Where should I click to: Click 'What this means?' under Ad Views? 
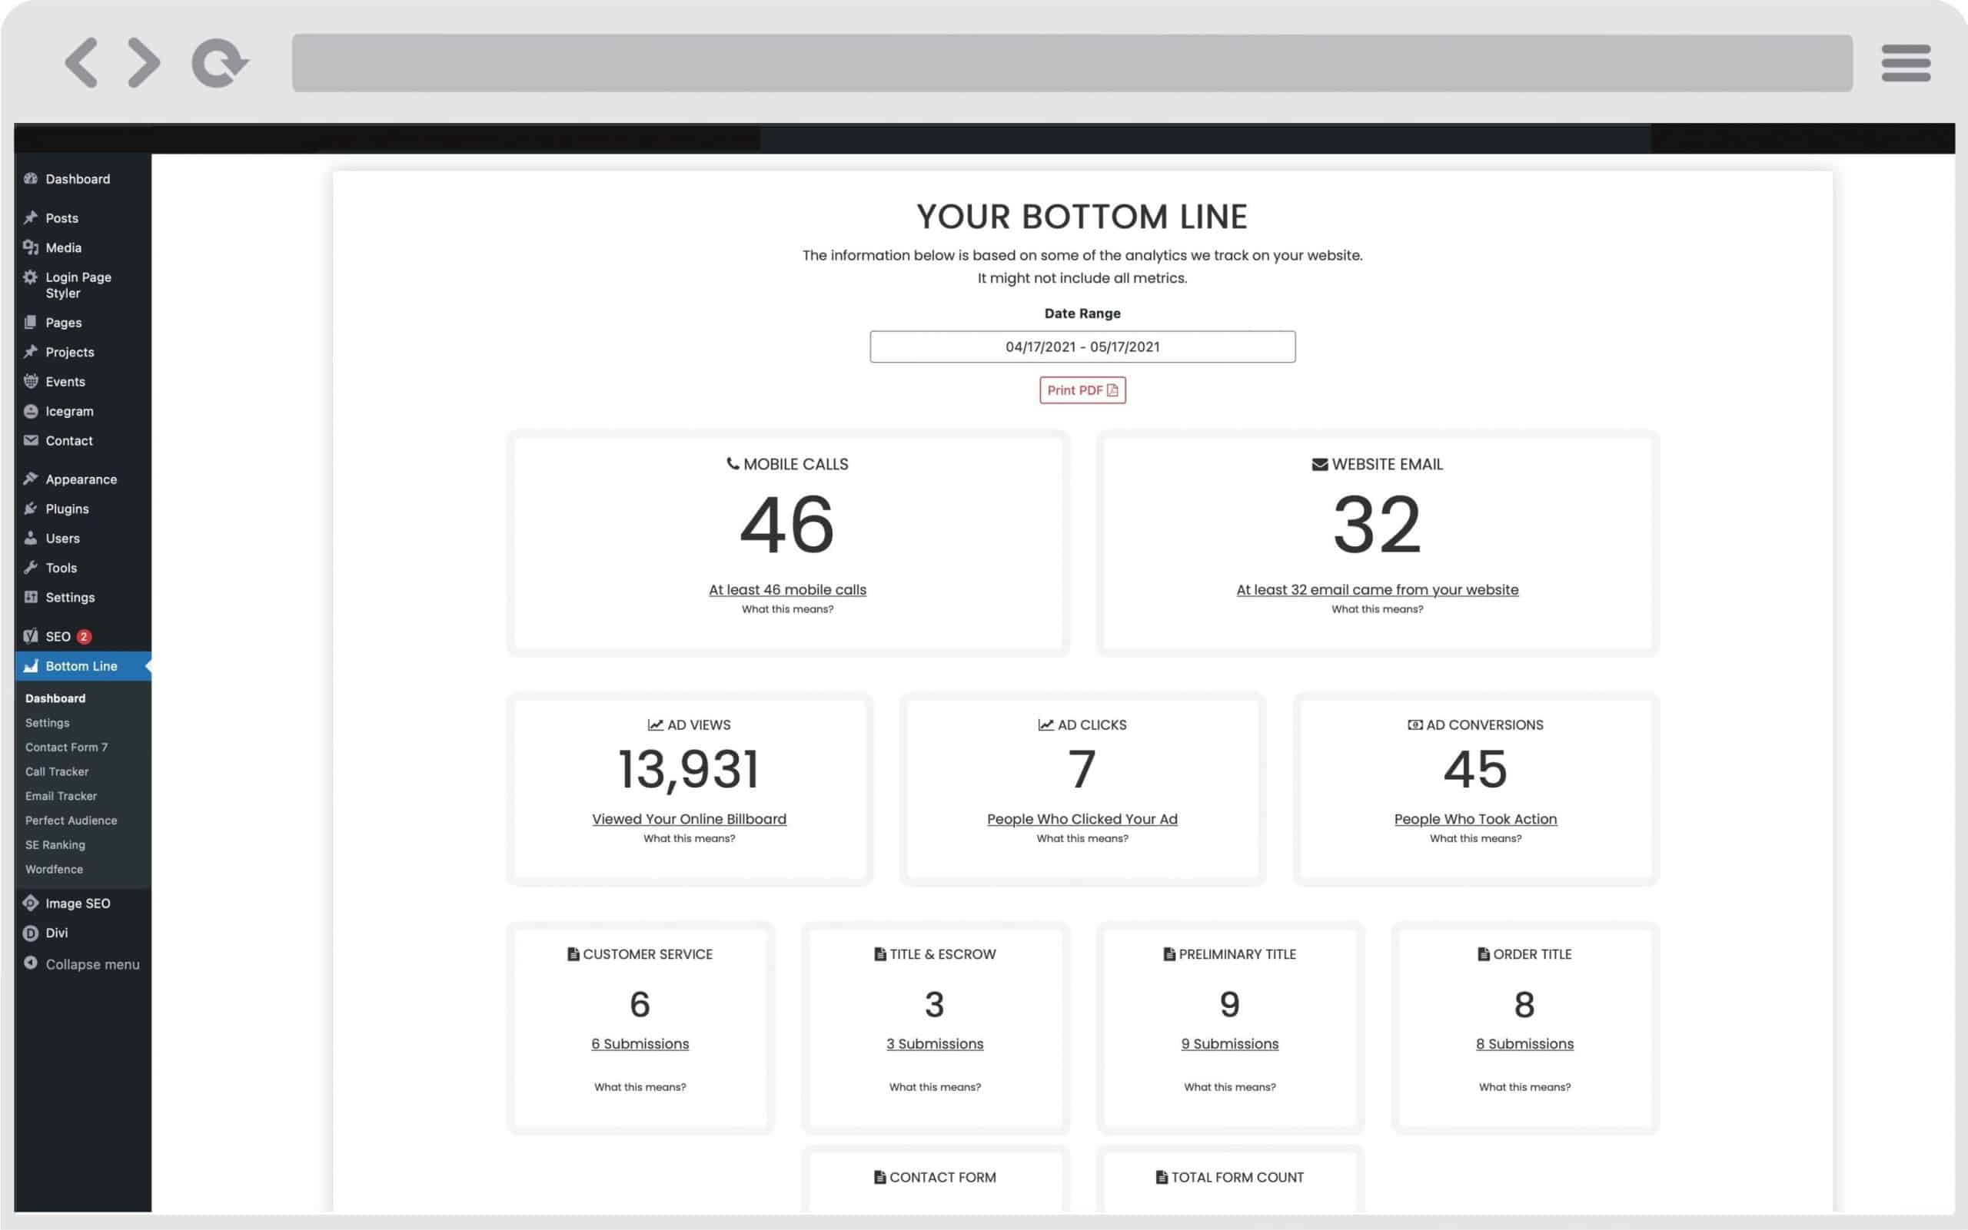click(690, 839)
